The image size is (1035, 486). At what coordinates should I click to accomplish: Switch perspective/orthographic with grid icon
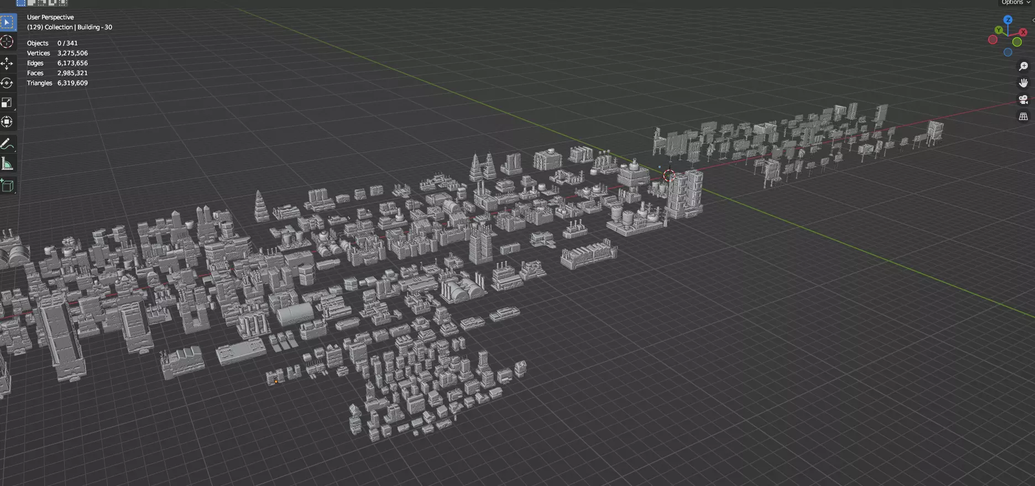coord(1023,117)
